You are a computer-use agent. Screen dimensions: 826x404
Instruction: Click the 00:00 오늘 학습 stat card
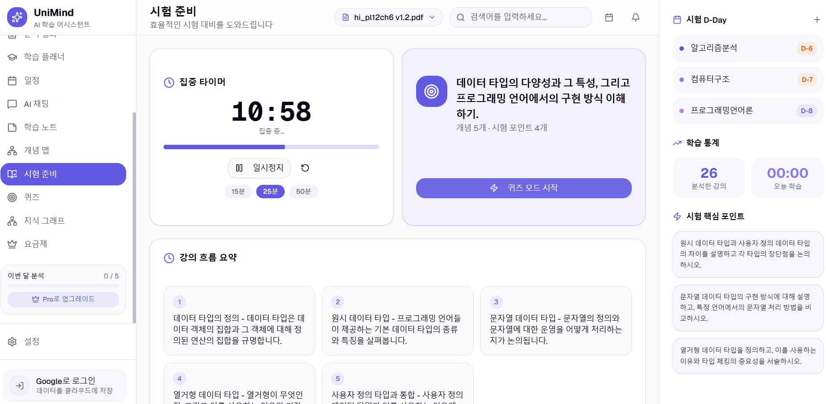(788, 178)
